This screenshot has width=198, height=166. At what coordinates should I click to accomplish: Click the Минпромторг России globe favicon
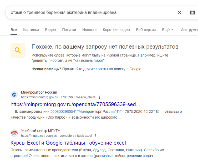[14, 95]
